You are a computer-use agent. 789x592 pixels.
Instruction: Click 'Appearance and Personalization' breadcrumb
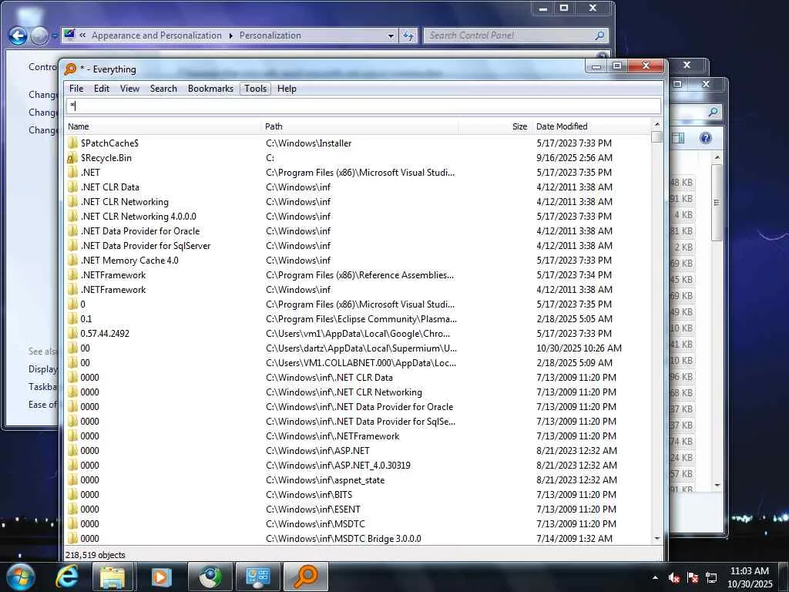(156, 35)
